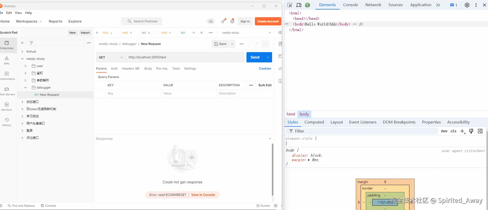Click the request URL input field
This screenshot has height=210, width=488.
click(185, 57)
